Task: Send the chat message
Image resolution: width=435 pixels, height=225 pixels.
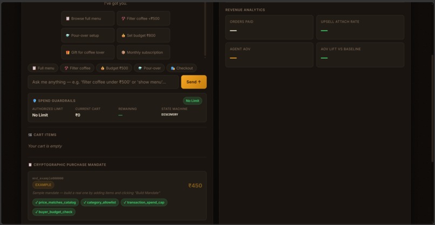Action: click(194, 82)
